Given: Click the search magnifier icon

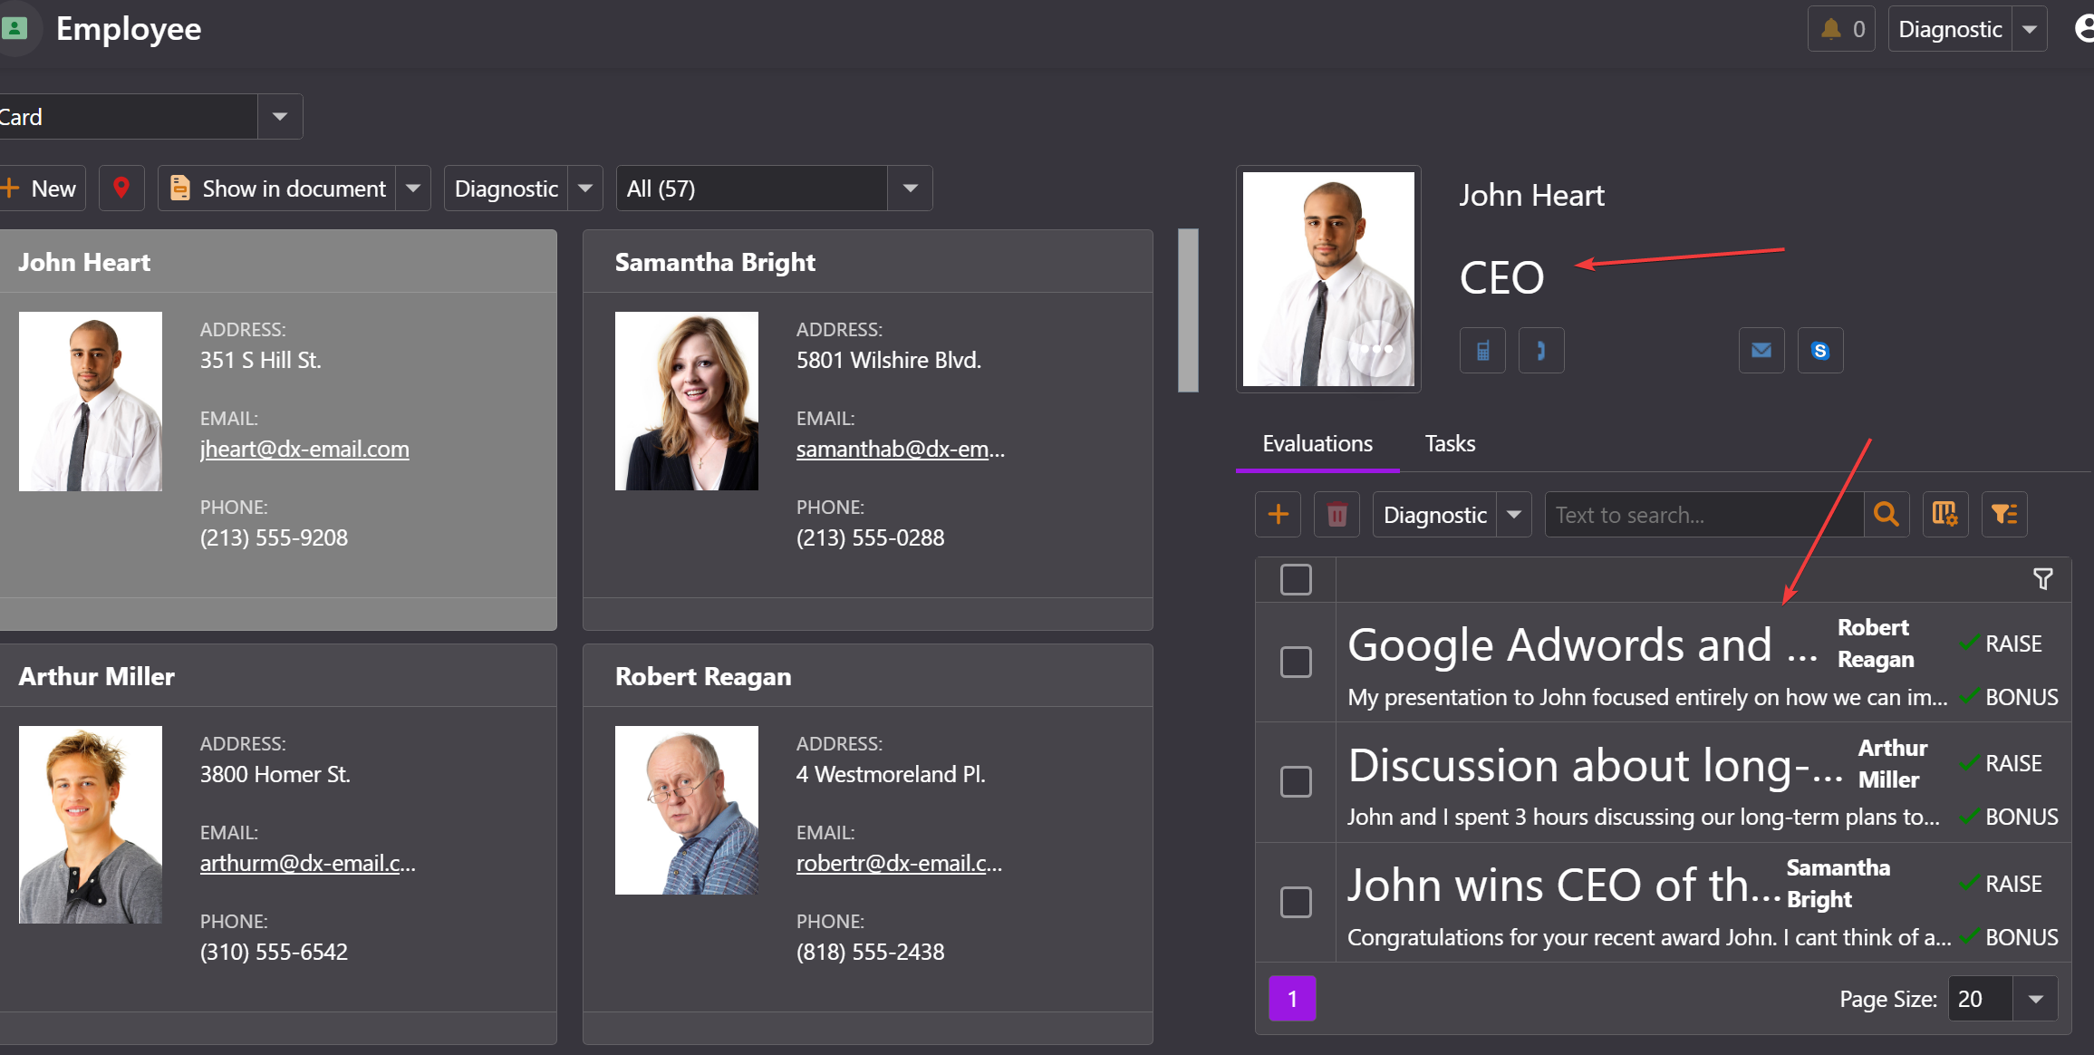Looking at the screenshot, I should tap(1887, 515).
